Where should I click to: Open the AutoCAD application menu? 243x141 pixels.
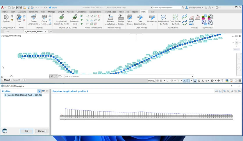pyautogui.click(x=3, y=8)
